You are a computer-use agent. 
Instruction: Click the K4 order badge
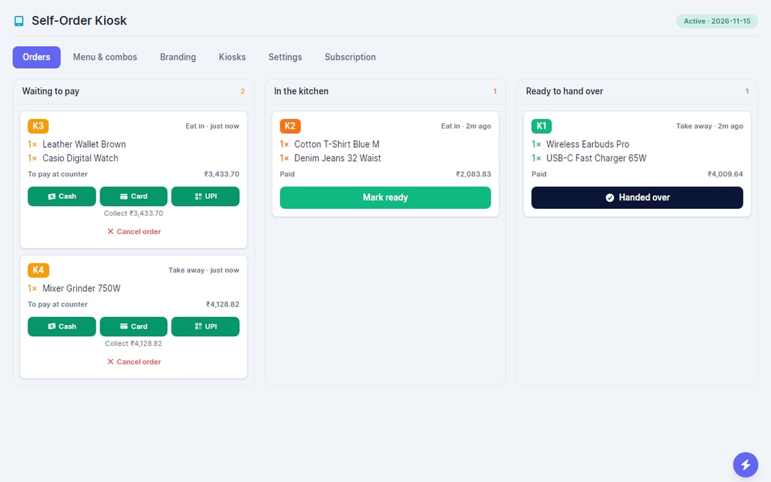click(38, 270)
